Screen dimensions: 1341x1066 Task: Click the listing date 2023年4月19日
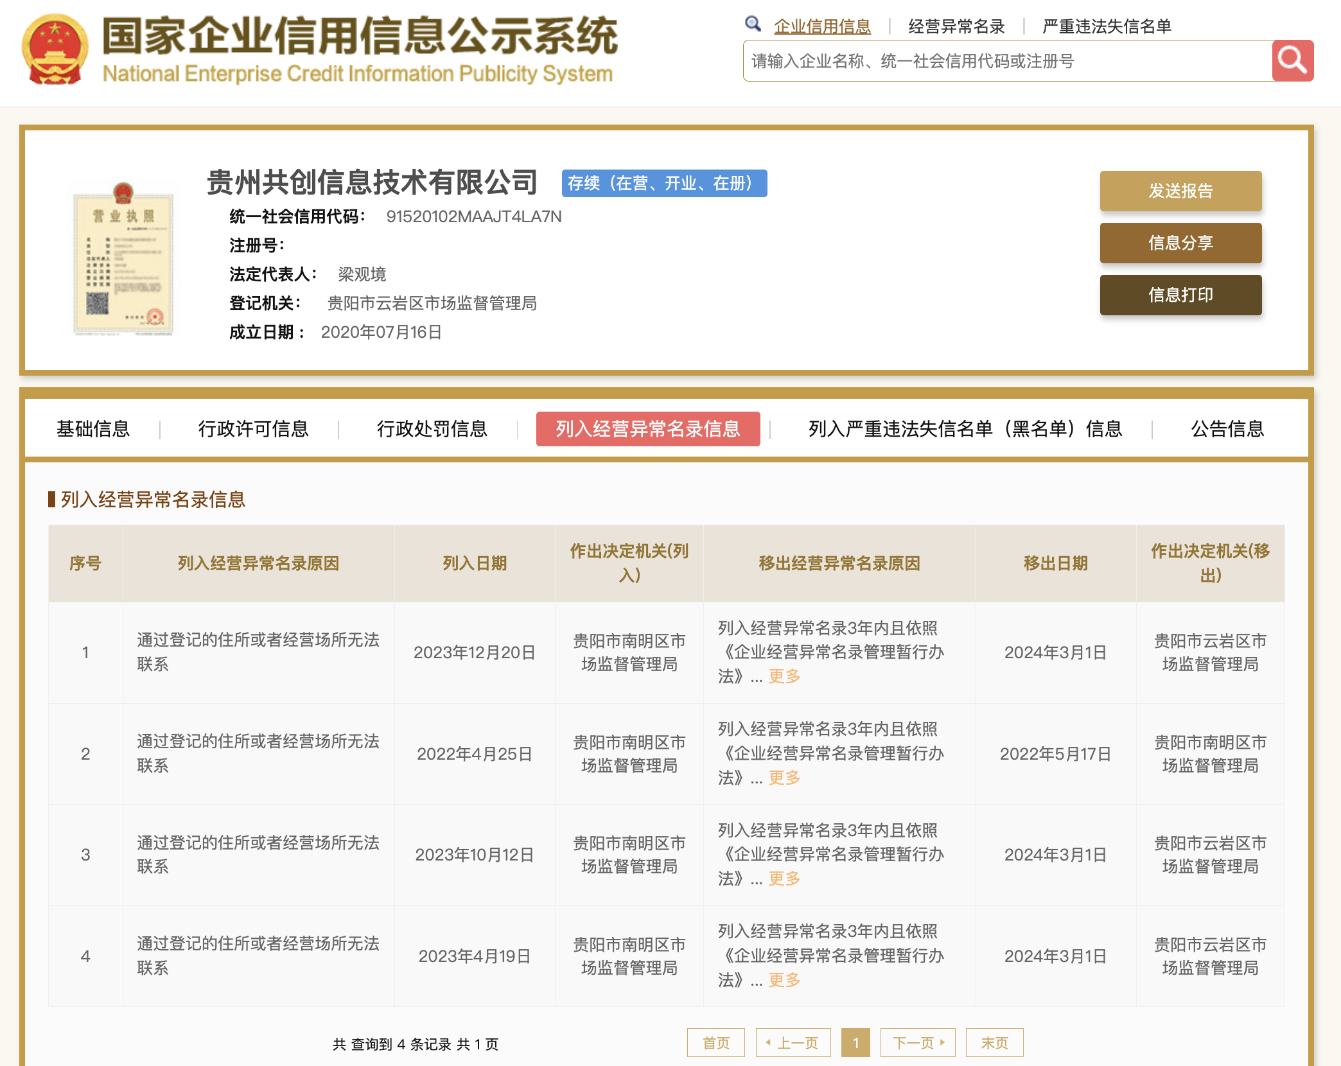tap(475, 956)
